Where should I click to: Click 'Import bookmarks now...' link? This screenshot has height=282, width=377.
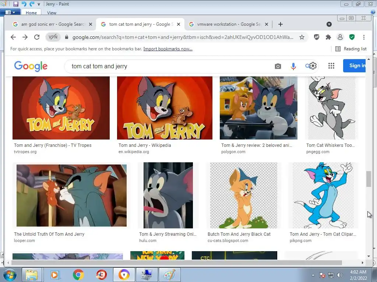[x=168, y=49]
